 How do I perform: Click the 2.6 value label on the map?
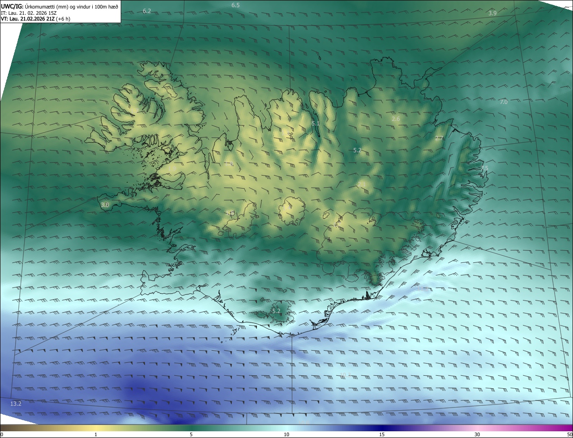pos(396,119)
